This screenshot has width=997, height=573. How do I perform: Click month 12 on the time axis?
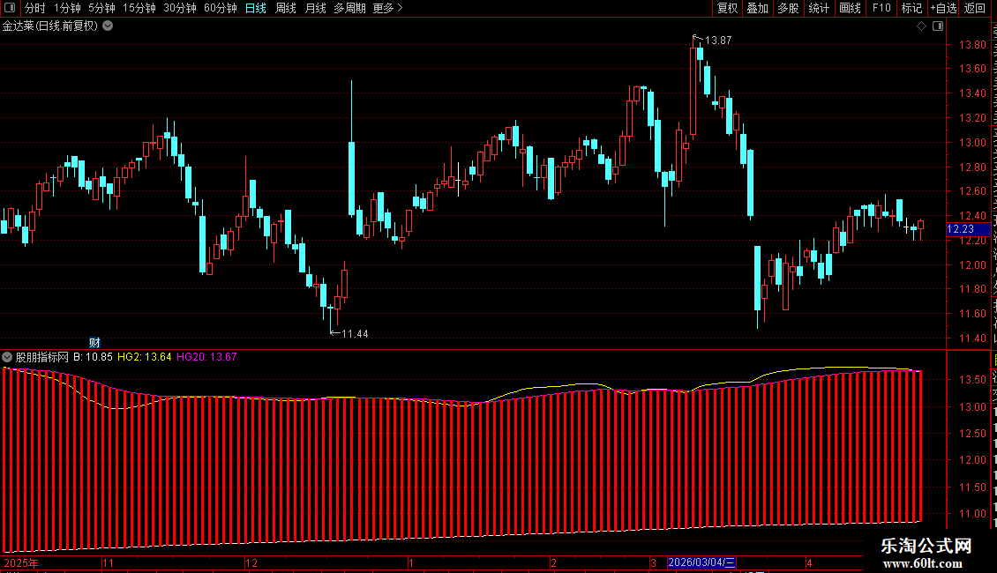pos(251,562)
